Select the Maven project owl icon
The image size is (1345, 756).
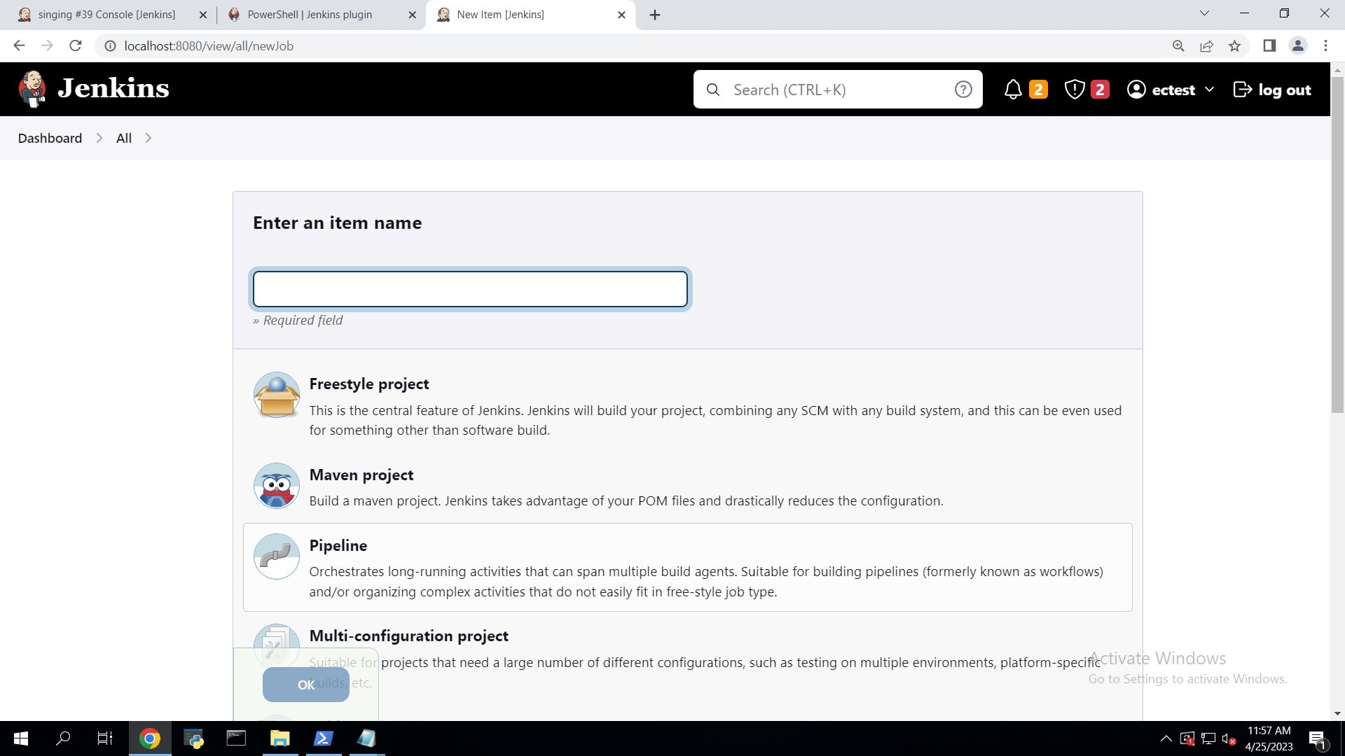click(x=277, y=486)
